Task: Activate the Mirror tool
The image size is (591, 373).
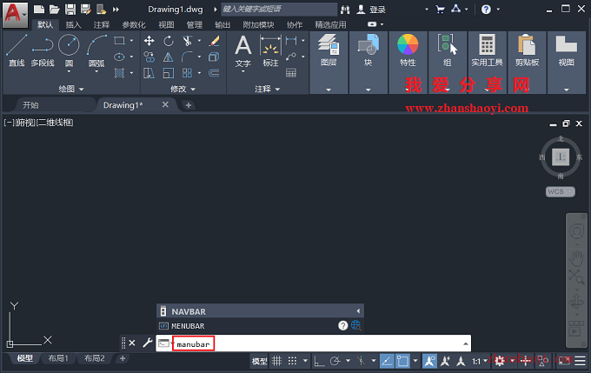Action: click(x=169, y=57)
